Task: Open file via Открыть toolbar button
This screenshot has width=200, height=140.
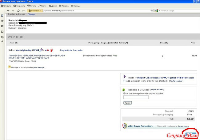Action: coord(6,6)
